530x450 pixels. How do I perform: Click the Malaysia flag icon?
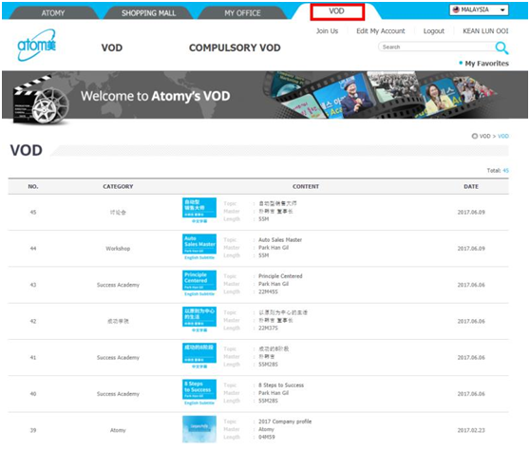tap(456, 9)
